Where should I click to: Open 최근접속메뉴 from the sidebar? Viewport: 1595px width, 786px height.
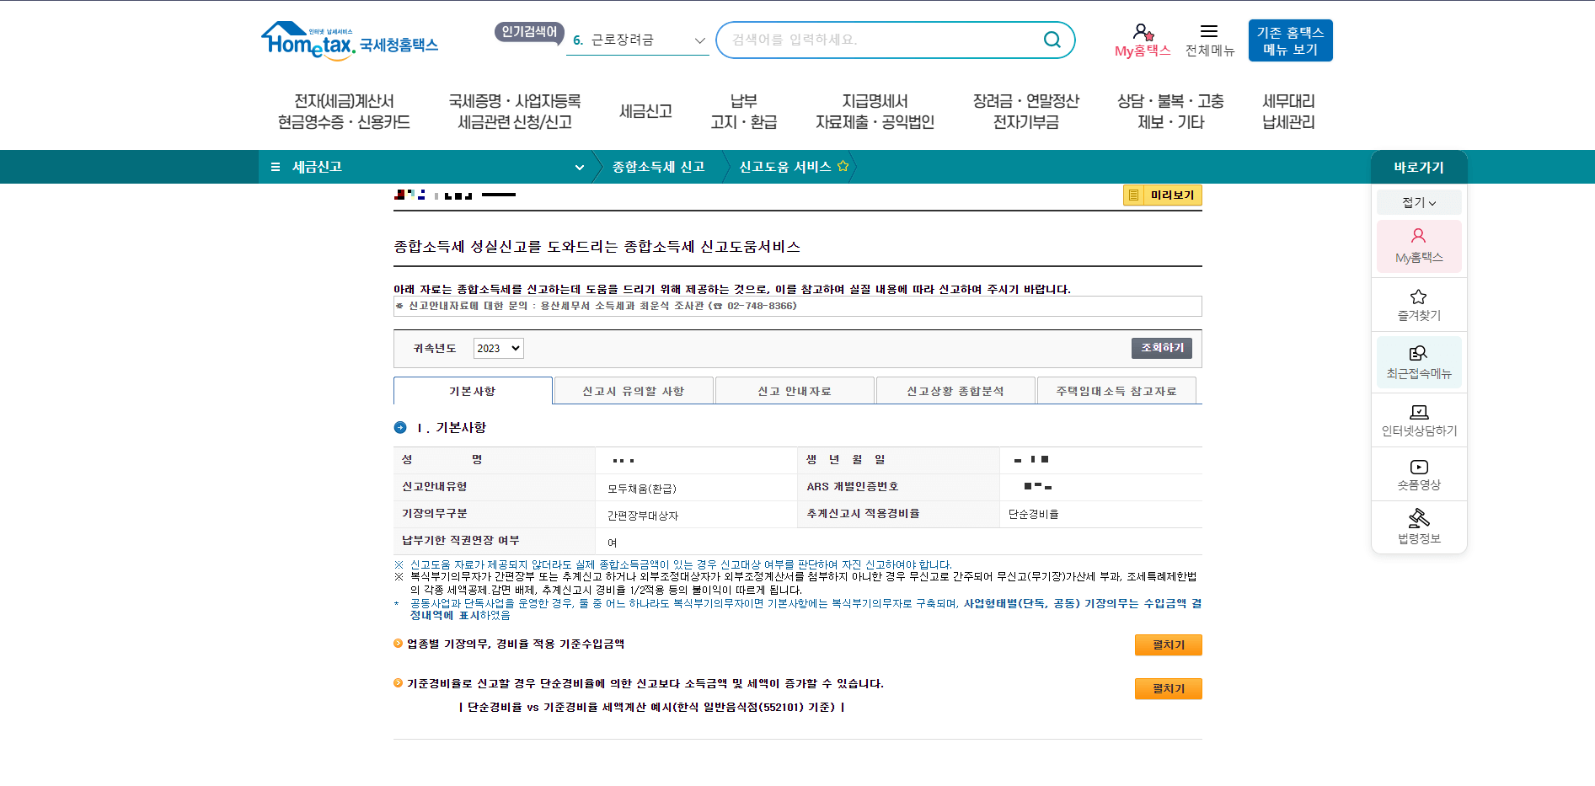tap(1418, 361)
